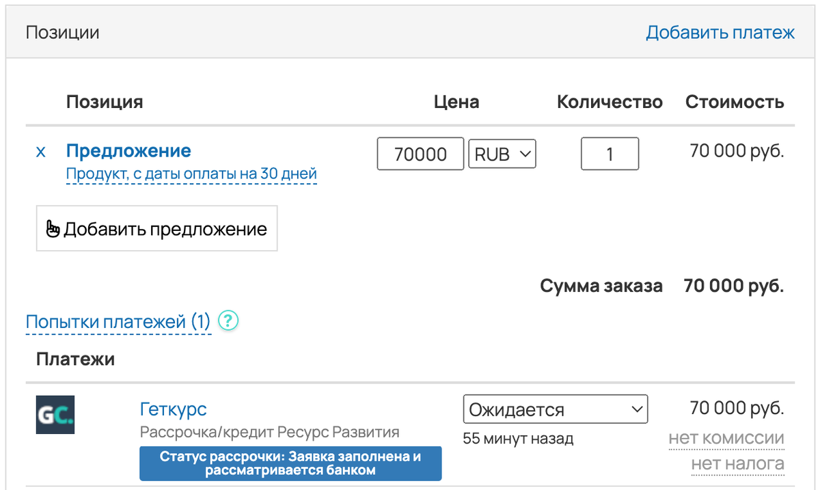Click the 'нет комиссии' link
The height and width of the screenshot is (490, 820).
pos(726,439)
